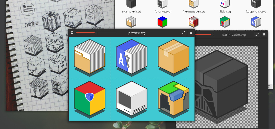Select the flickr.svg file name
Screen dimensions: 275x129
[x=225, y=12]
